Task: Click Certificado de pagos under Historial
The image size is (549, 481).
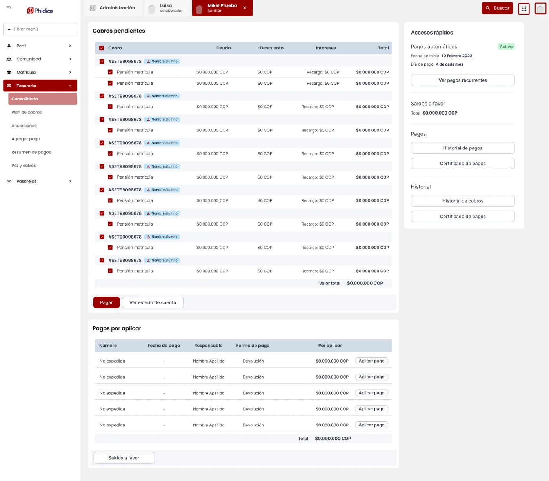Action: (x=463, y=217)
